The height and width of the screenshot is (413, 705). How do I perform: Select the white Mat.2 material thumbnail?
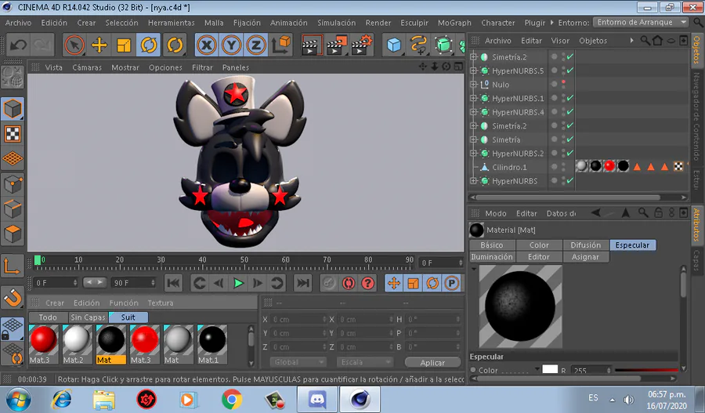(x=77, y=339)
